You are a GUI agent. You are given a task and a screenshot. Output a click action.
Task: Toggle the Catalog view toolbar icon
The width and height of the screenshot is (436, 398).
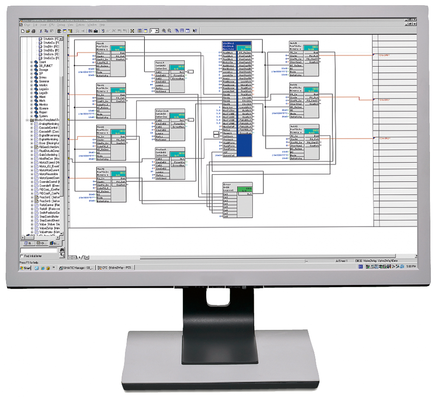pos(59,31)
